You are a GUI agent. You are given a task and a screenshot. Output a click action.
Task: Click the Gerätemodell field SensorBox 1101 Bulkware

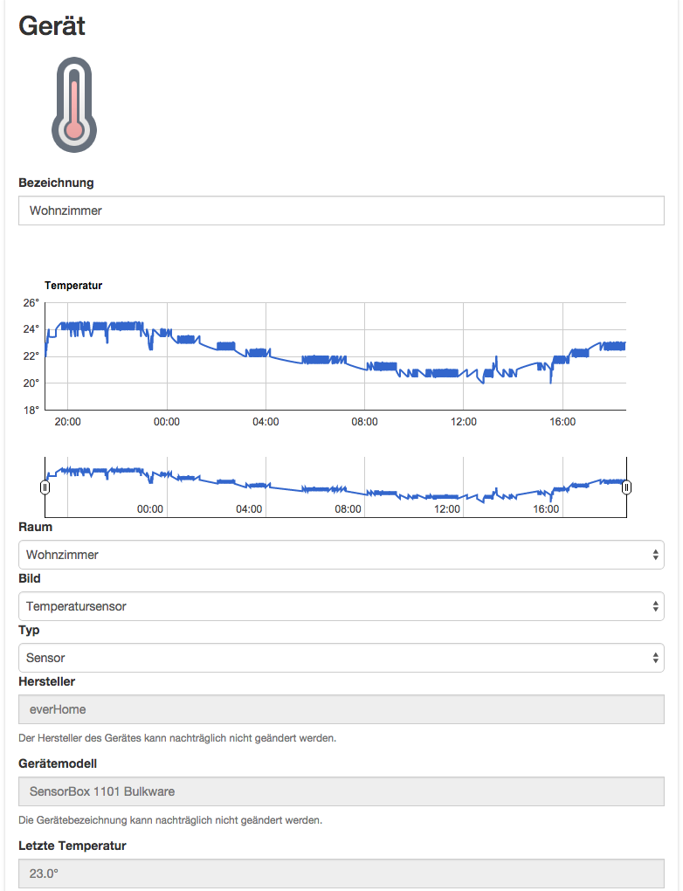pyautogui.click(x=341, y=791)
